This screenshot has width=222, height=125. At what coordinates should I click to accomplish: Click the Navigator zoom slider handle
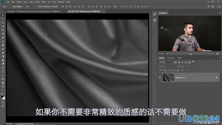(191, 54)
